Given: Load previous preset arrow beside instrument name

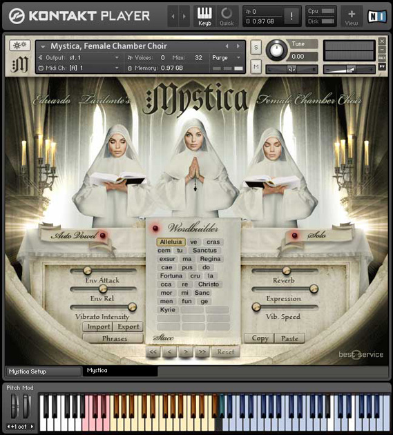Looking at the screenshot, I should [x=227, y=46].
